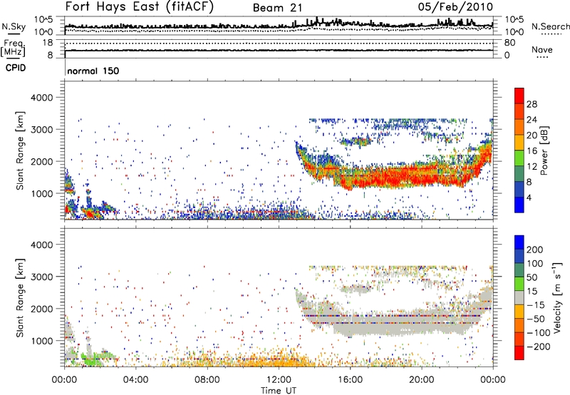Click the "50" velocity colorbar tick
The image size is (570, 395).
point(532,277)
